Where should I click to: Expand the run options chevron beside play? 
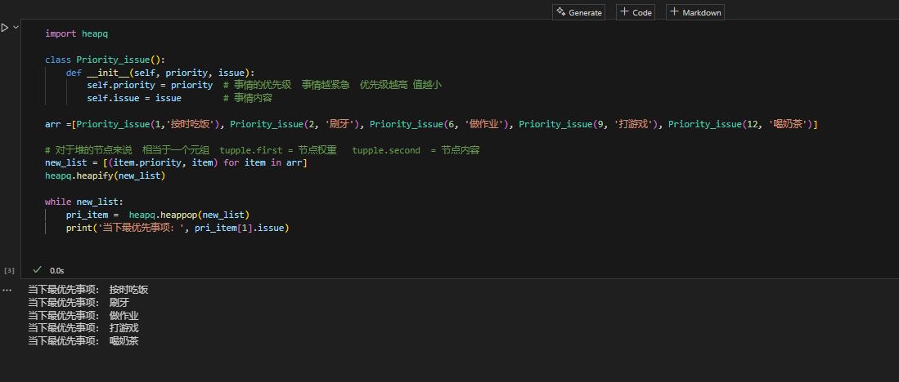(16, 28)
